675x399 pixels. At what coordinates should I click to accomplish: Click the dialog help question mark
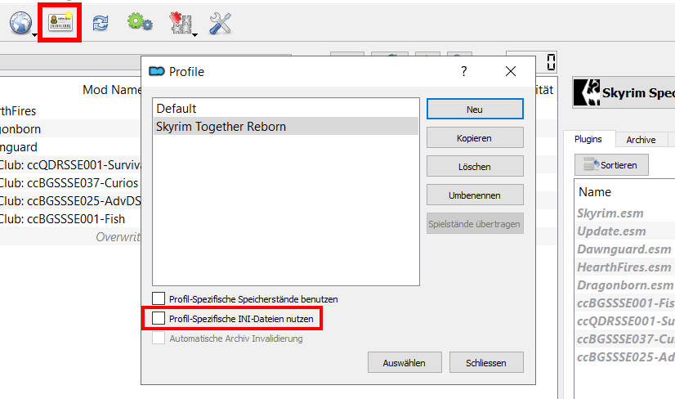(463, 71)
